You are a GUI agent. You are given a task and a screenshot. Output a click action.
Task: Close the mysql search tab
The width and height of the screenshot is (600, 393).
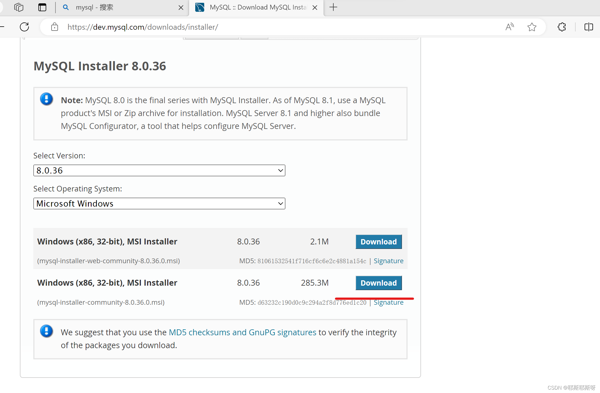(x=181, y=8)
